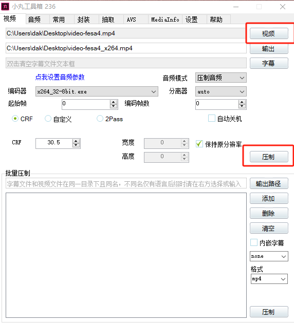Open the 分离器 auto dropdown

pyautogui.click(x=221, y=92)
